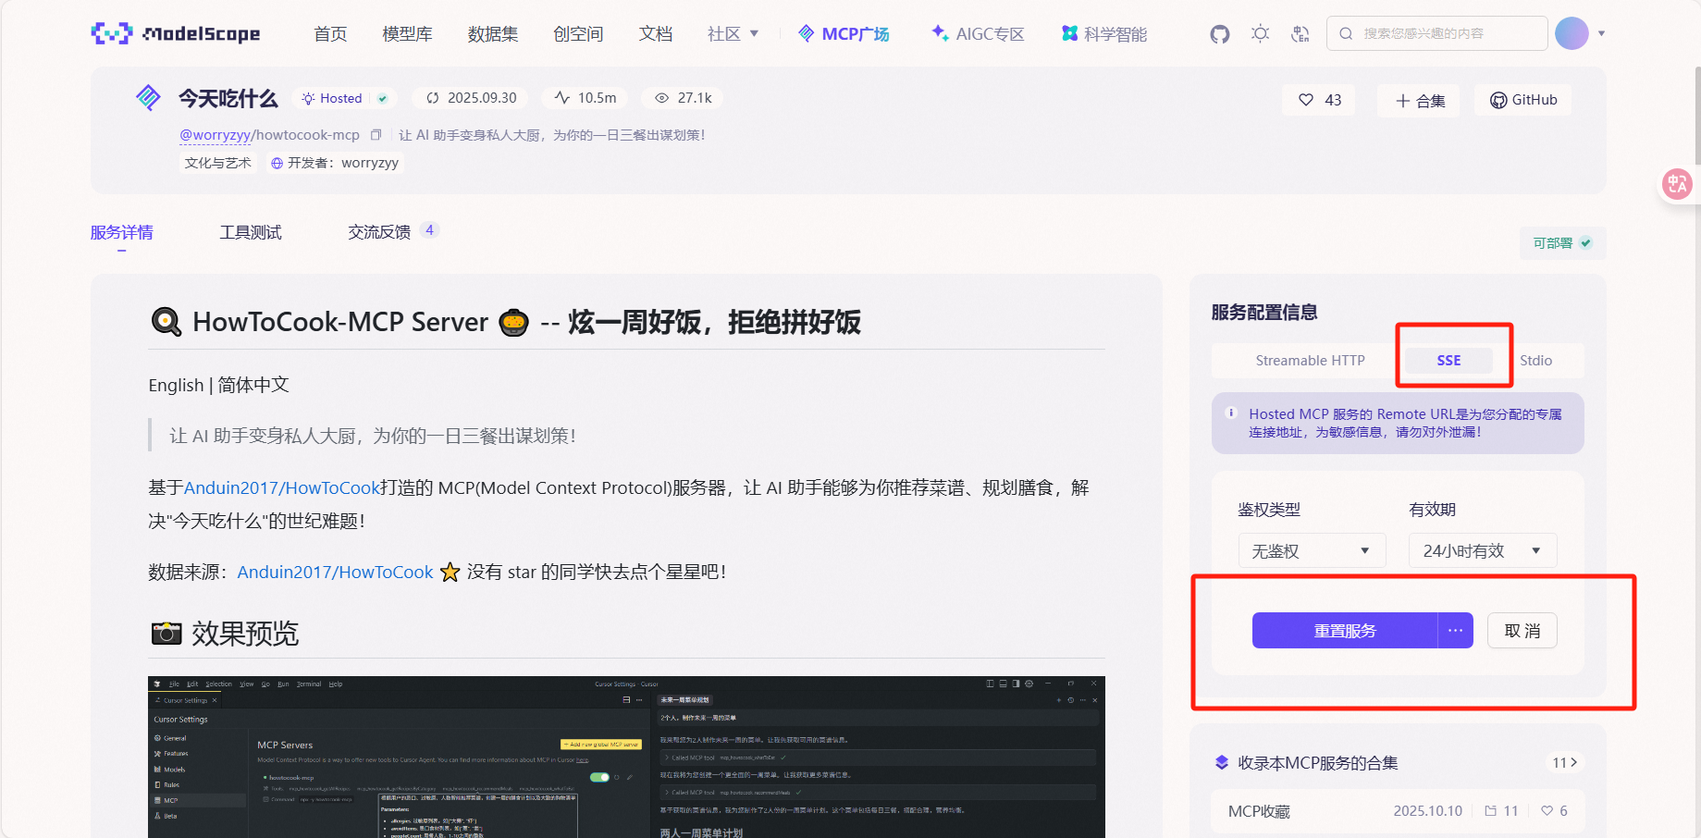Click the 可部署 status badge

coord(1562,243)
